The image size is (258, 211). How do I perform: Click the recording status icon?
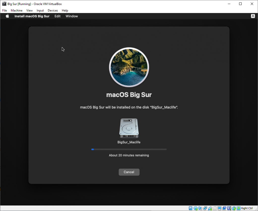point(224,208)
